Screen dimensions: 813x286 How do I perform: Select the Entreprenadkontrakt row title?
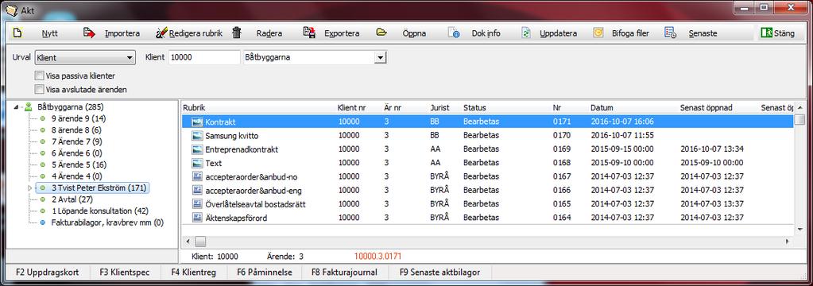click(242, 149)
